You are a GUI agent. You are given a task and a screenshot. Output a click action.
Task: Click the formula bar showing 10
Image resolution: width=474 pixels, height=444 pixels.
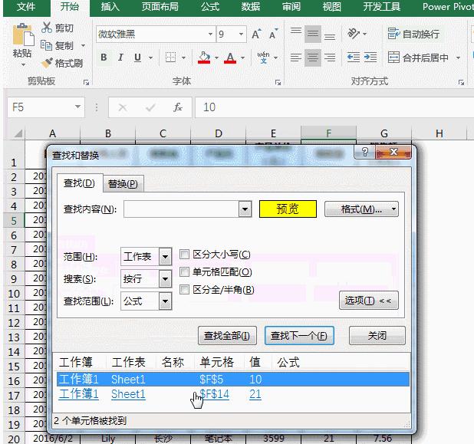coord(334,107)
